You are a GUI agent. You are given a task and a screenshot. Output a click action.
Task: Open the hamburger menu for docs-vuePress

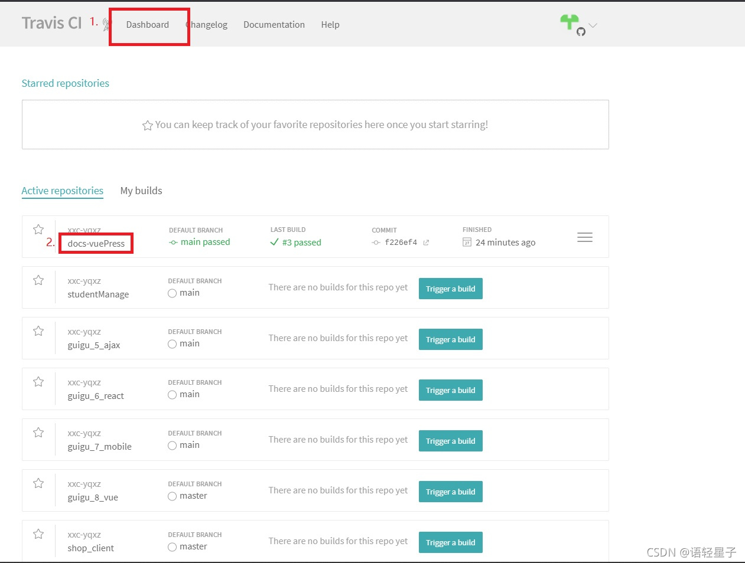(585, 237)
